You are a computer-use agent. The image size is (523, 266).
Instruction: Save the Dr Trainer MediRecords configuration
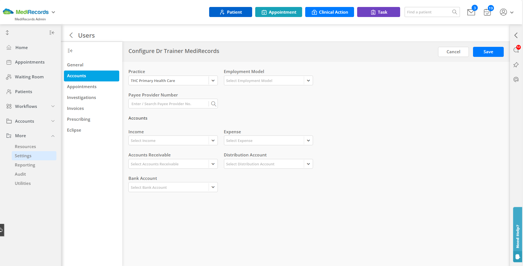pos(488,52)
